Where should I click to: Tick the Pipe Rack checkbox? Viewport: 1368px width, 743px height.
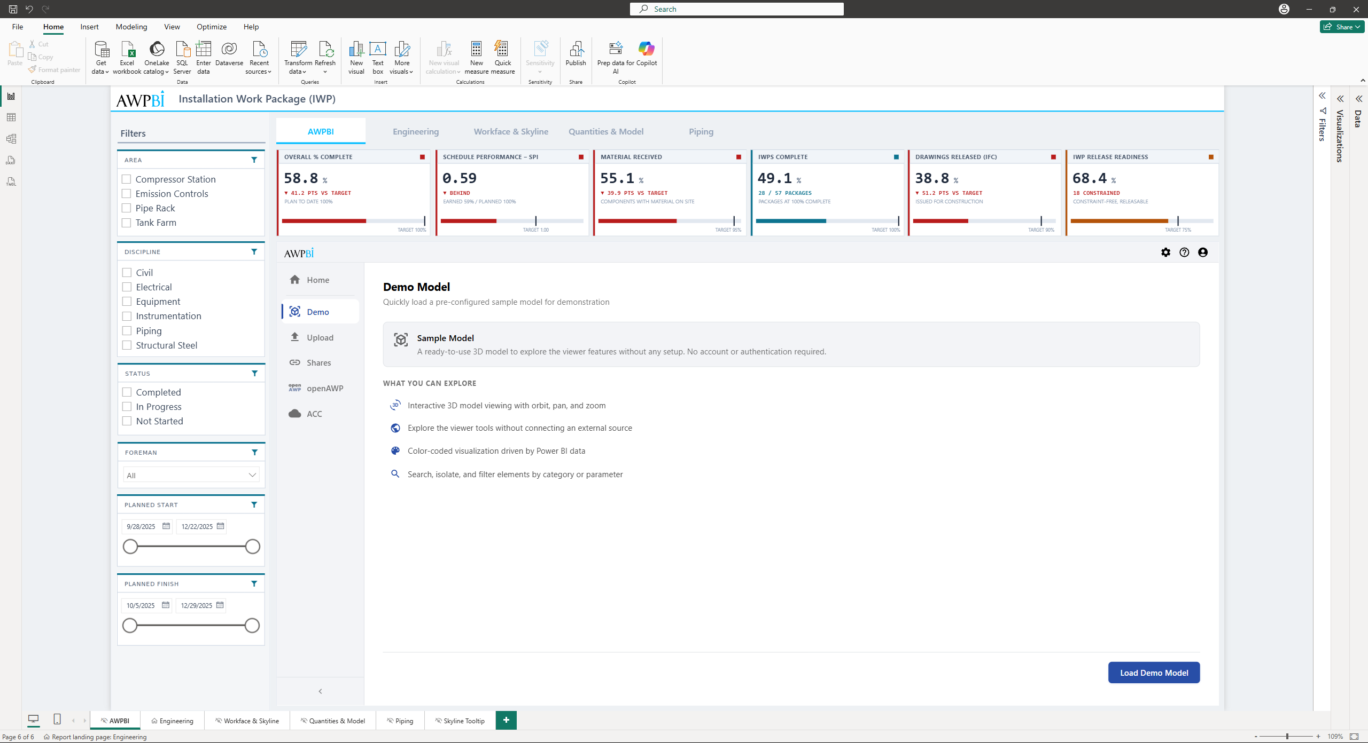click(127, 208)
